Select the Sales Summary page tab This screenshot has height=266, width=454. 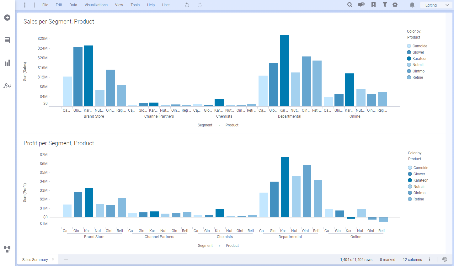(35, 259)
